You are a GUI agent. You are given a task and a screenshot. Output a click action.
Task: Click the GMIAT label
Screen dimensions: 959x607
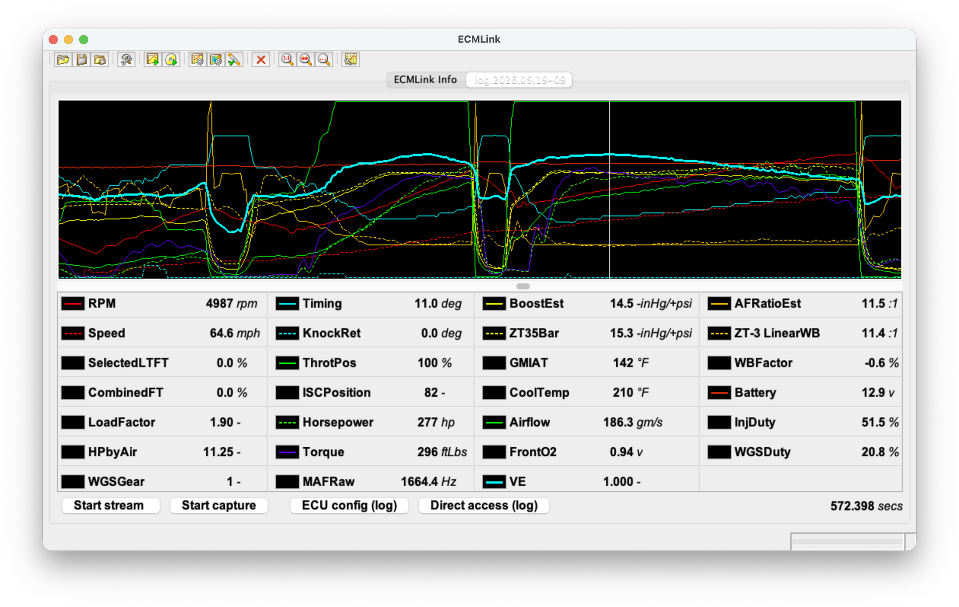(x=528, y=363)
